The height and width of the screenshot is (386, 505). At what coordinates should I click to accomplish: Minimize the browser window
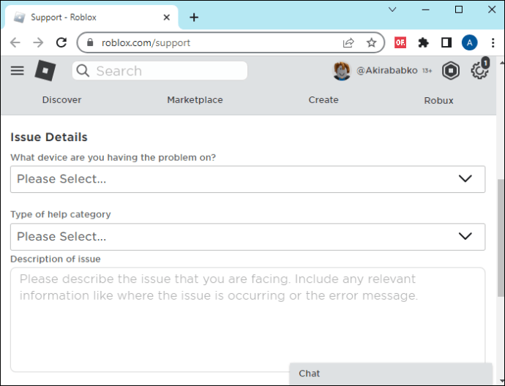pos(425,10)
